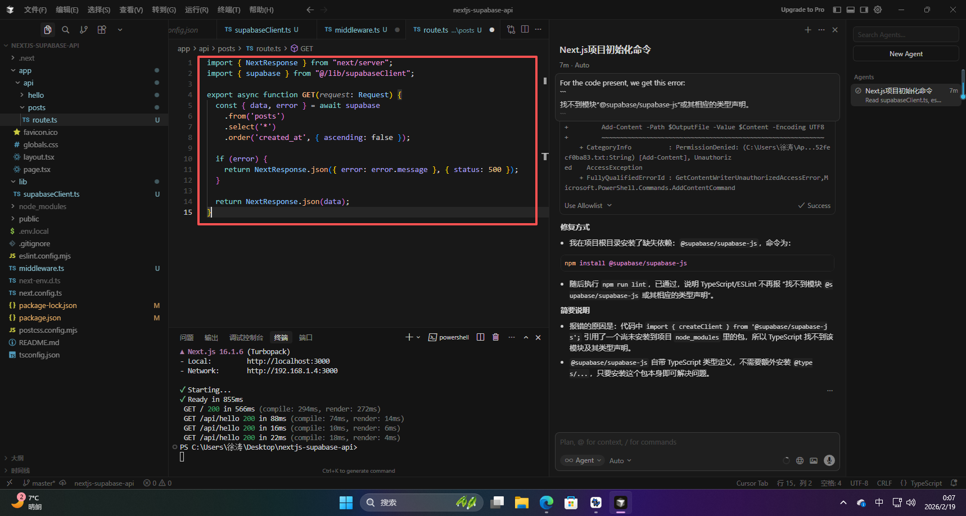Open the 编辑(E) menu
Image resolution: width=966 pixels, height=516 pixels.
[67, 10]
